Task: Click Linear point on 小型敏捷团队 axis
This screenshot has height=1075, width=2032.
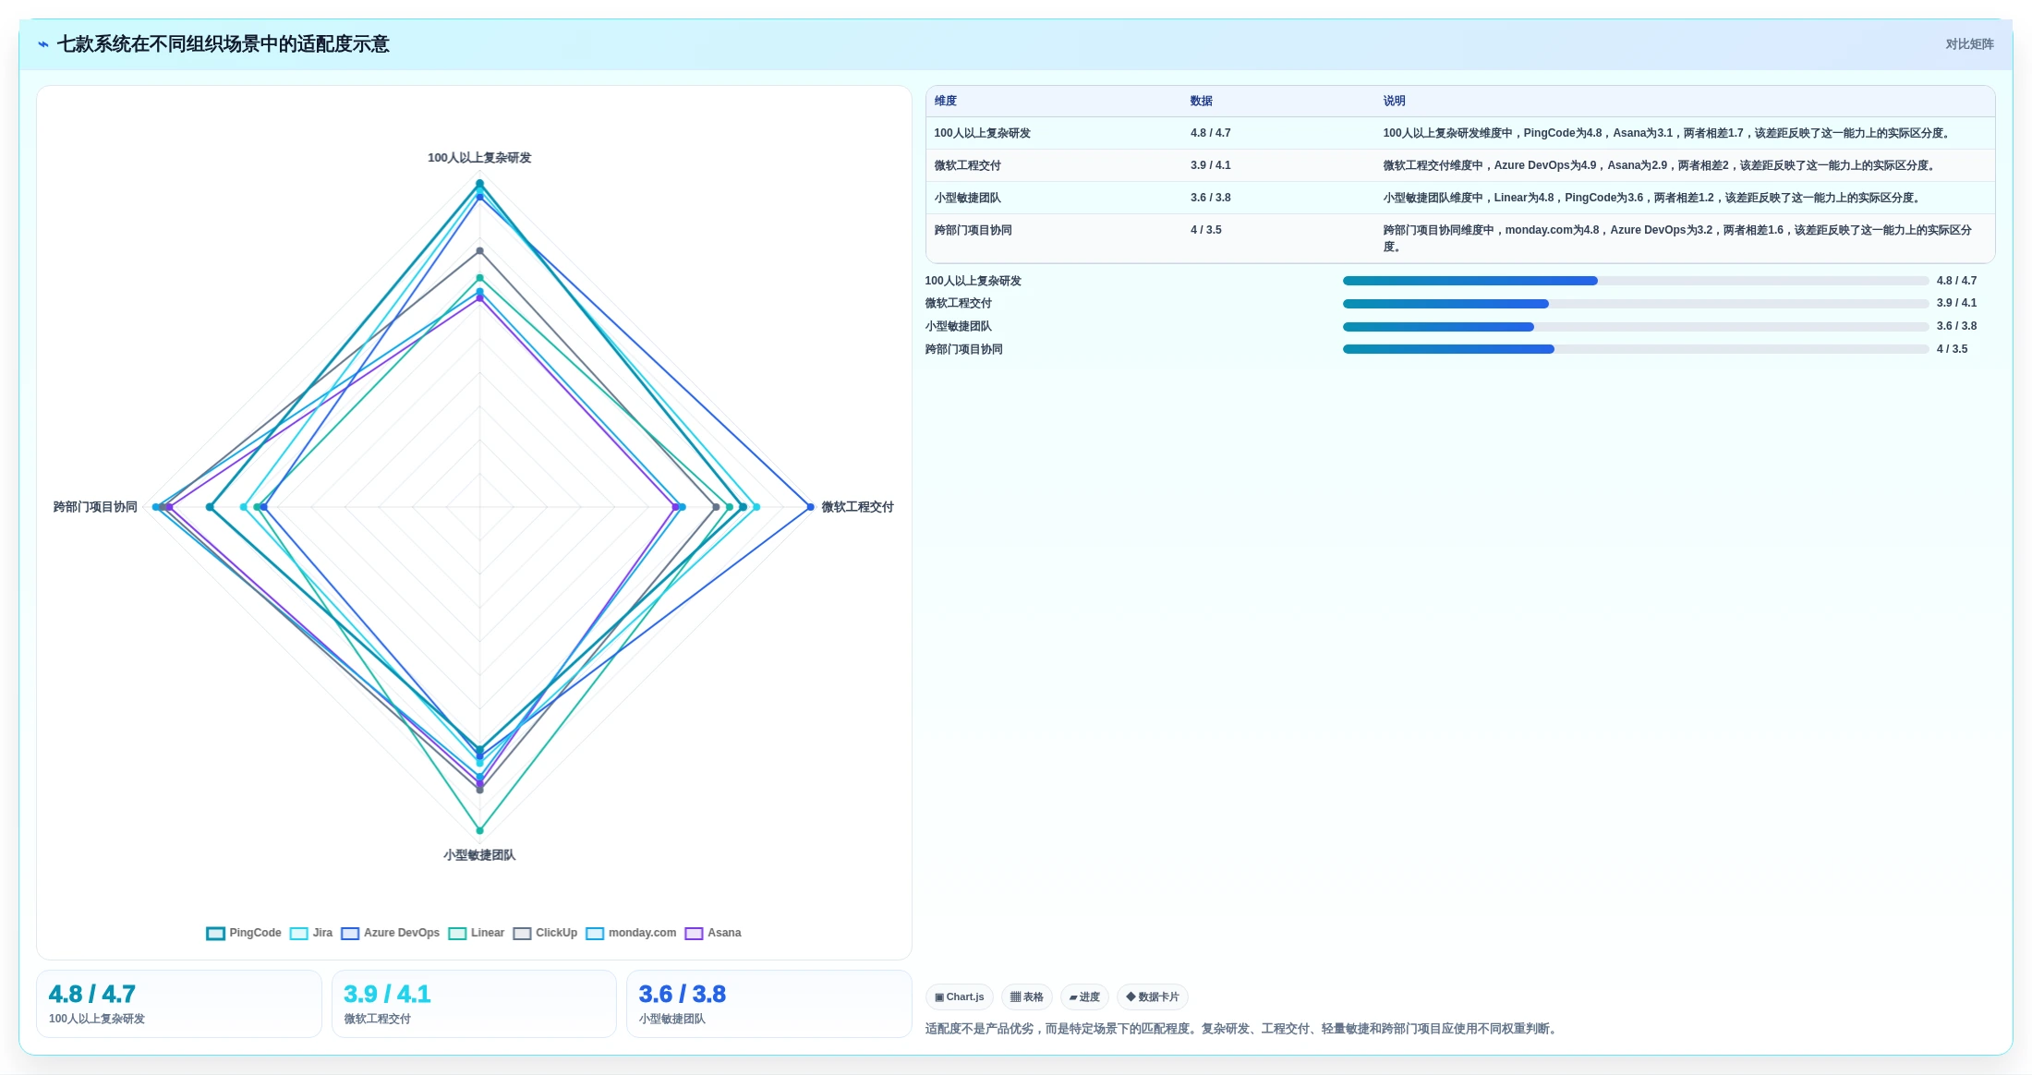Action: pos(479,830)
